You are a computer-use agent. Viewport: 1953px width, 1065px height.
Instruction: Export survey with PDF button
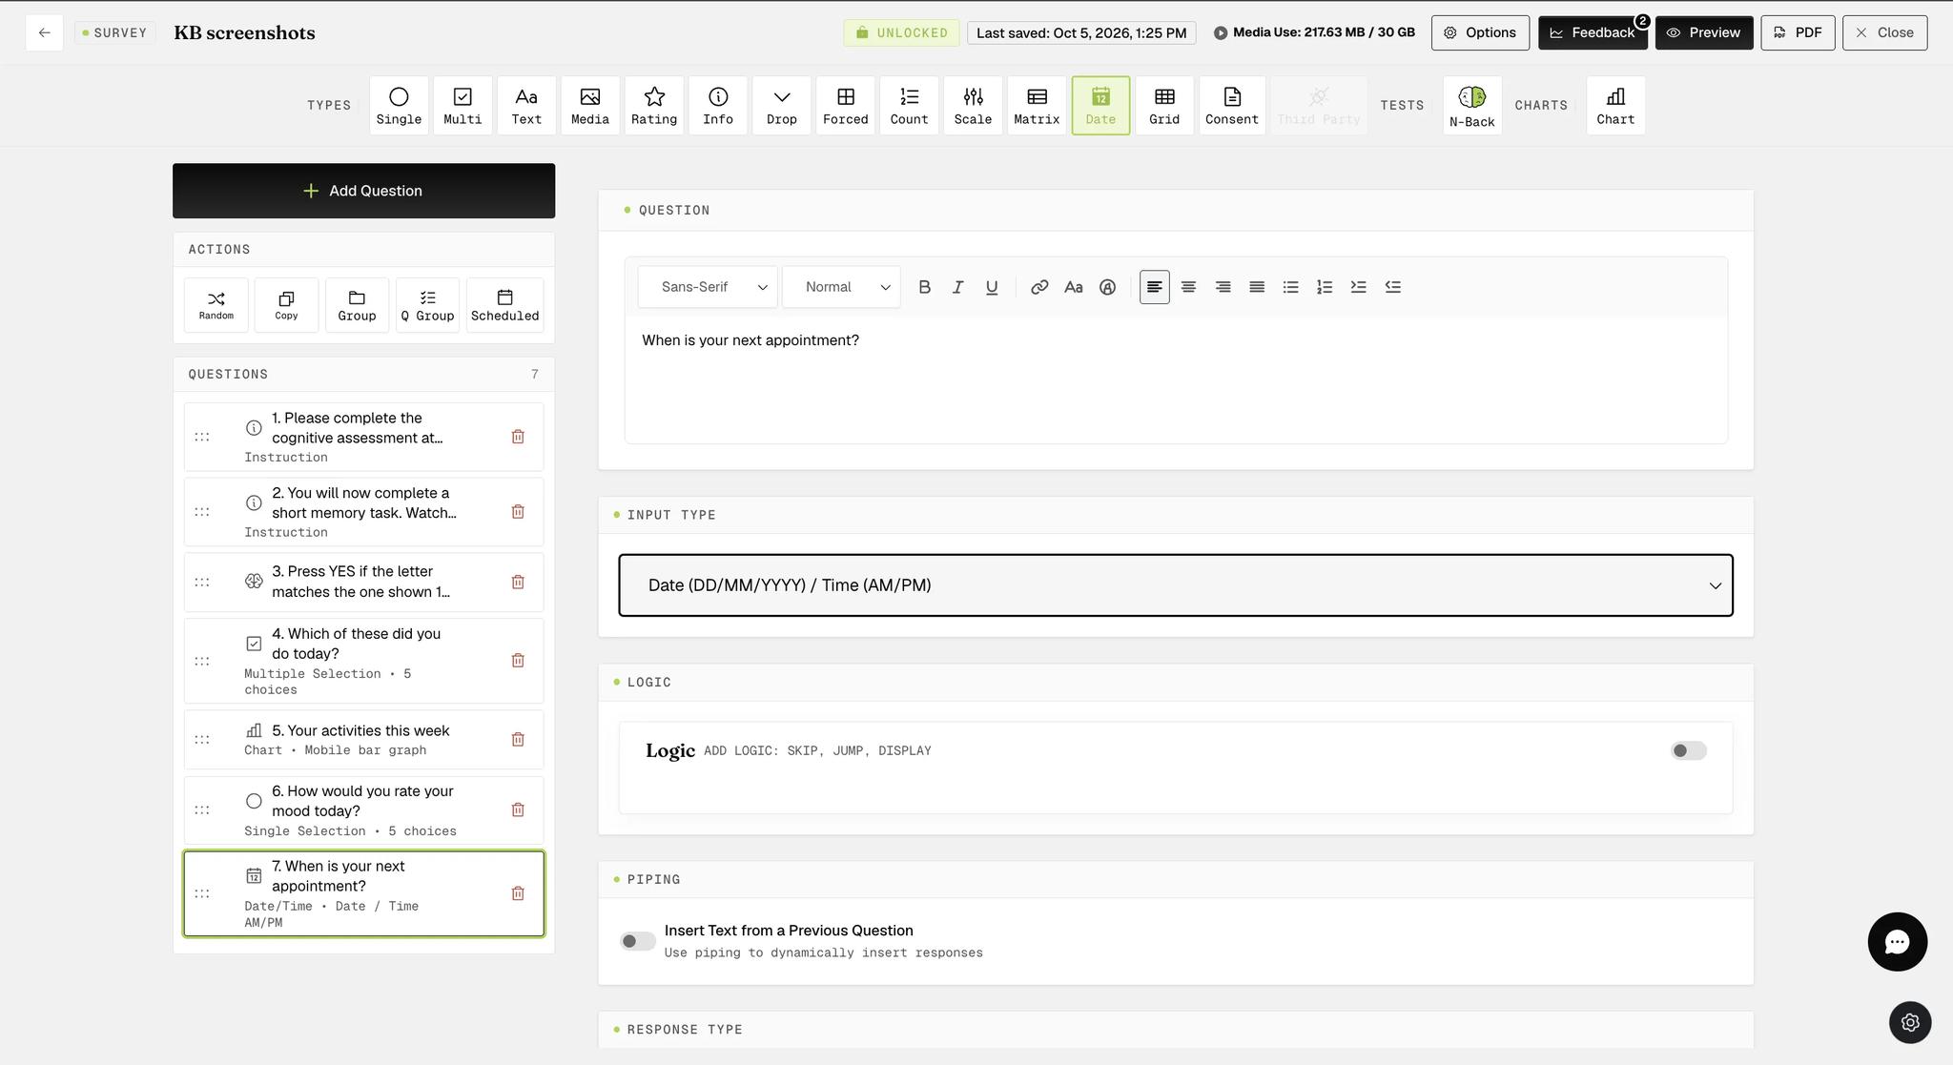(x=1798, y=32)
